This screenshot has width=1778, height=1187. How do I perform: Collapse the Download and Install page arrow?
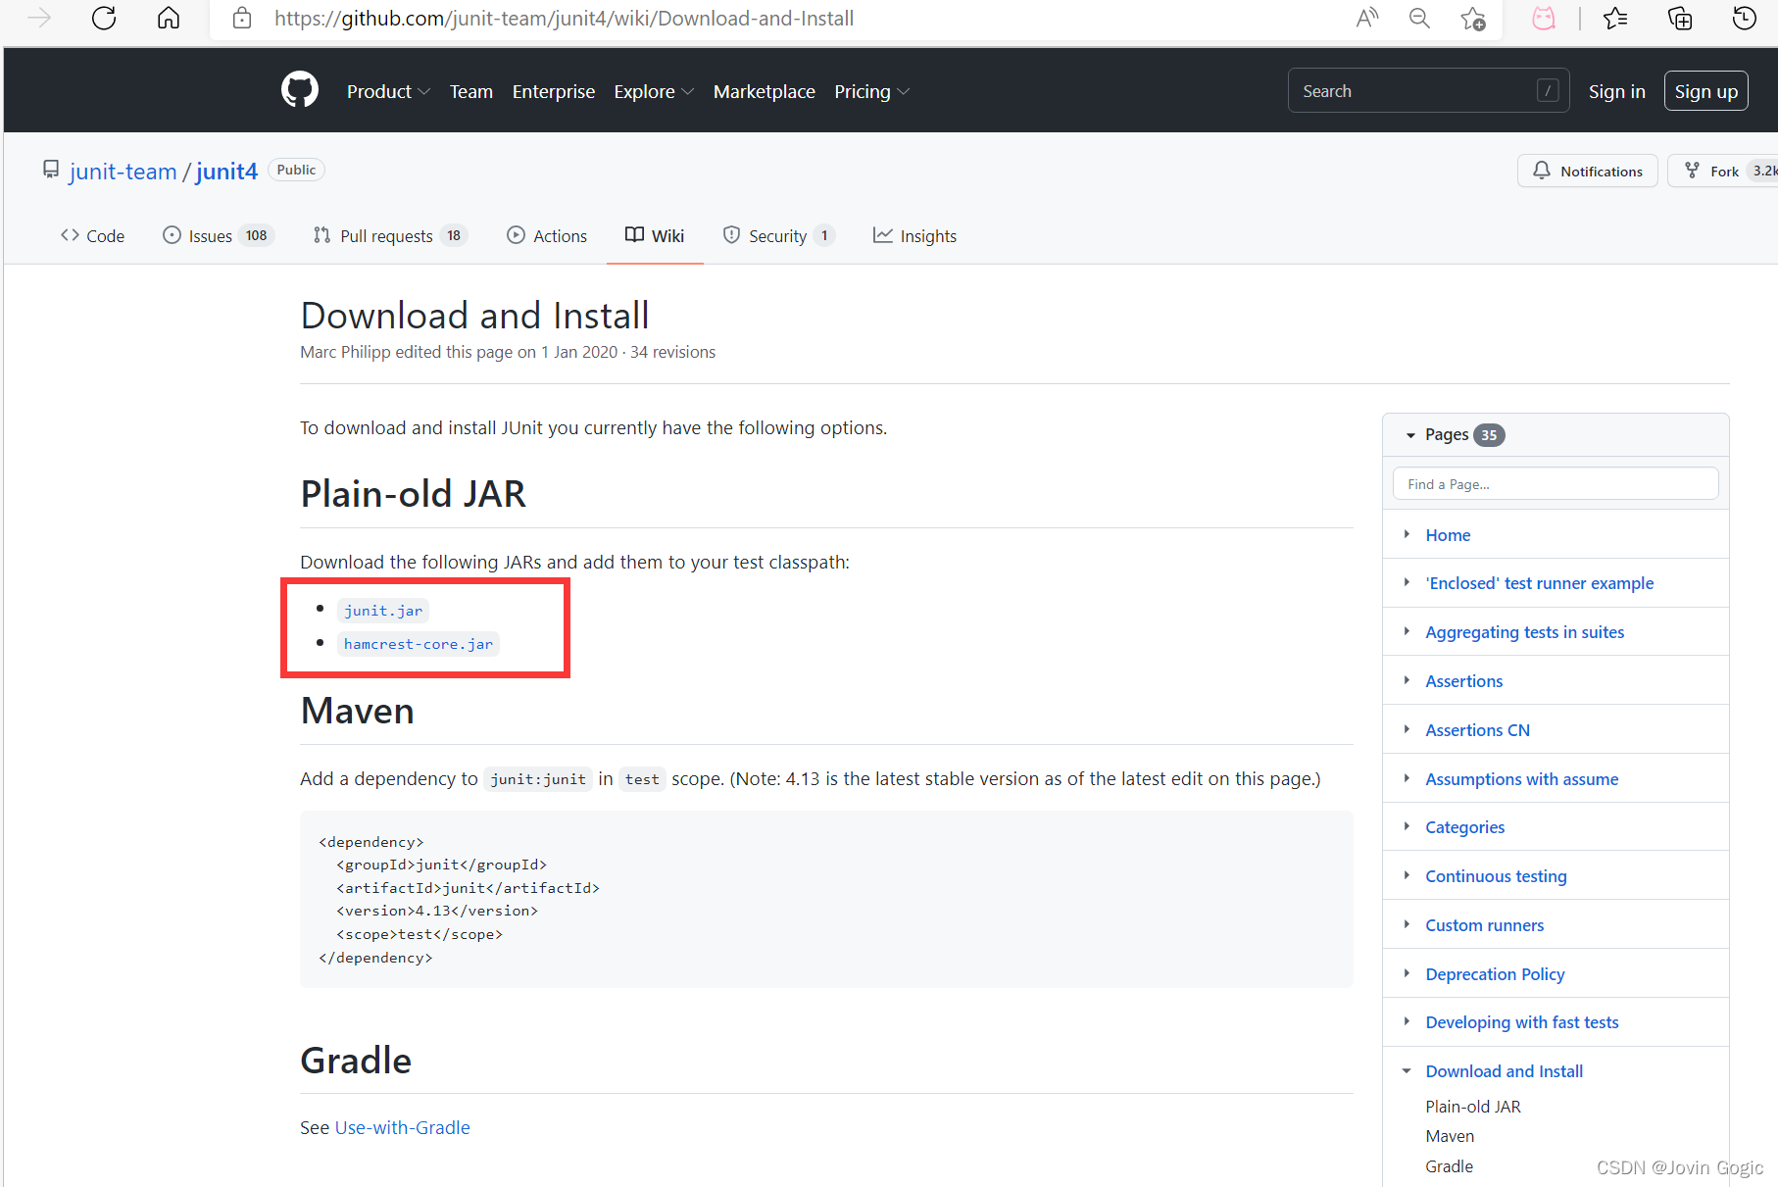[1407, 1071]
